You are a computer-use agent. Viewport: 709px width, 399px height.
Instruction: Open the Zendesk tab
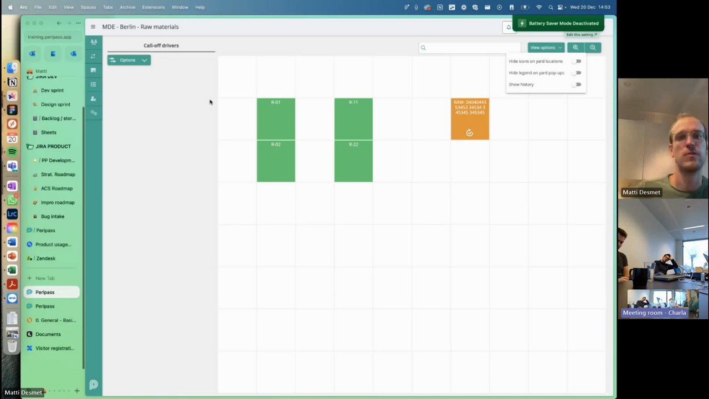45,258
